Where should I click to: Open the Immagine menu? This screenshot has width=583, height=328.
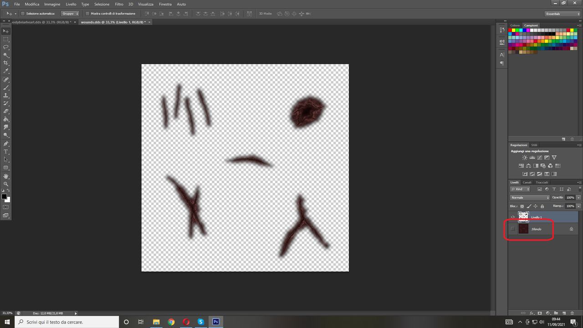tap(52, 4)
